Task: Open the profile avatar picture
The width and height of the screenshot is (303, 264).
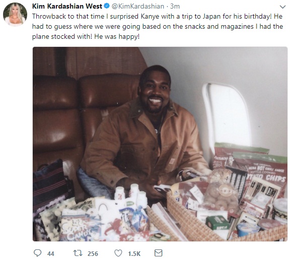Action: click(x=16, y=14)
